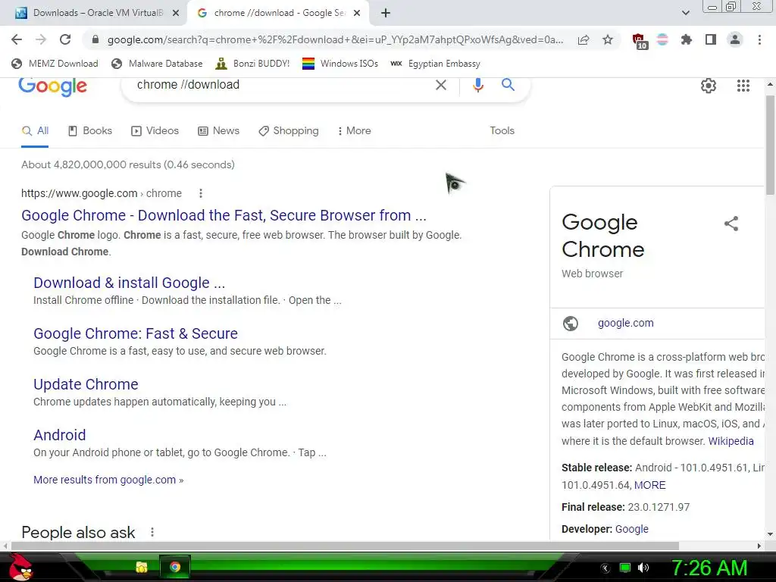Click the 7:26 AM taskbar clock
This screenshot has width=776, height=582.
coord(709,568)
